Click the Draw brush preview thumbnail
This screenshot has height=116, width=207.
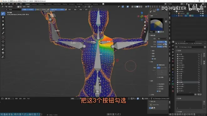click(157, 25)
